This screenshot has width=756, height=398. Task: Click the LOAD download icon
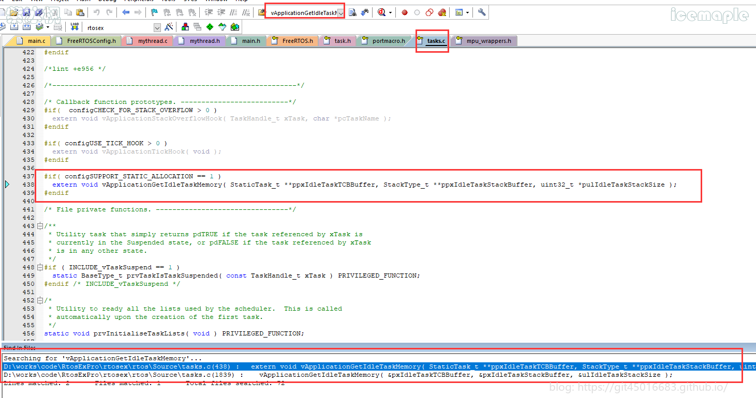pyautogui.click(x=75, y=26)
